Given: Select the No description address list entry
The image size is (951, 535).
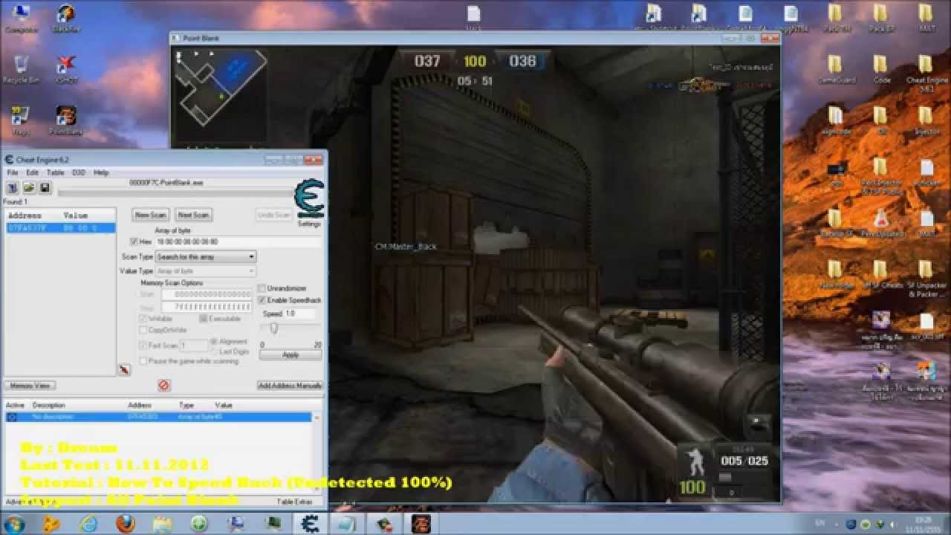Looking at the screenshot, I should click(x=159, y=418).
